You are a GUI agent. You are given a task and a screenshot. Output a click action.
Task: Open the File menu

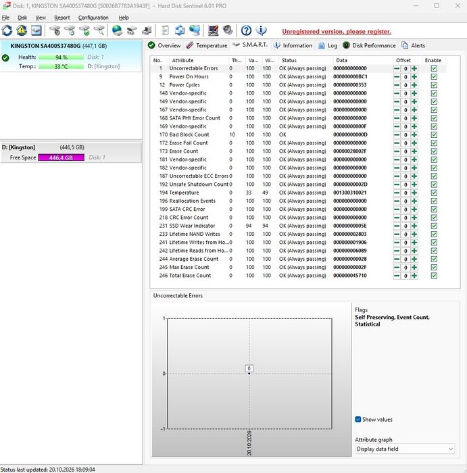pyautogui.click(x=5, y=18)
